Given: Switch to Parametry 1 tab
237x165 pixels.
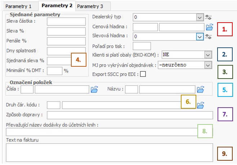Looking at the screenshot, I should 18,6.
